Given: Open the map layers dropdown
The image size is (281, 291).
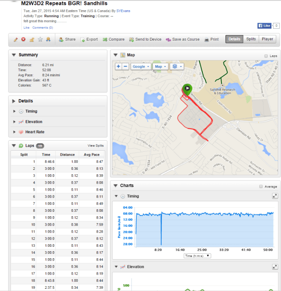Looking at the screenshot, I should [x=176, y=66].
